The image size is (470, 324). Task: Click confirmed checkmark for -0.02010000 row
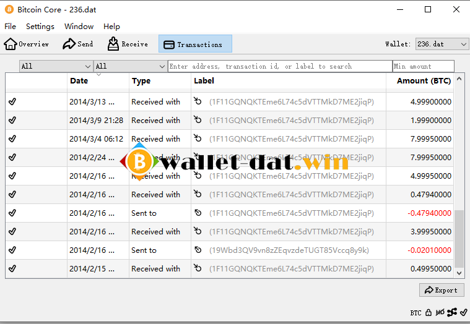[x=12, y=250]
